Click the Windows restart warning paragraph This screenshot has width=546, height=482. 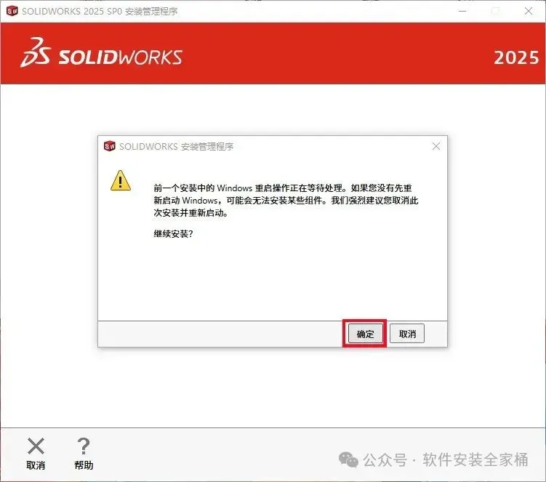tap(286, 200)
